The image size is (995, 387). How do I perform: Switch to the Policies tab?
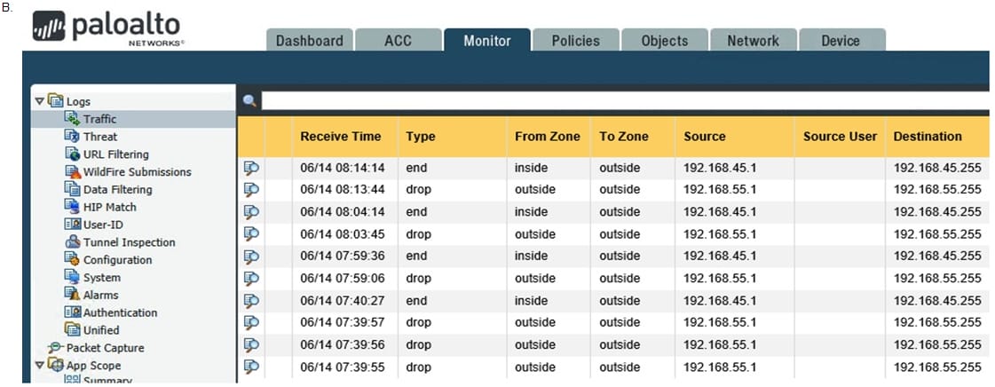[575, 41]
